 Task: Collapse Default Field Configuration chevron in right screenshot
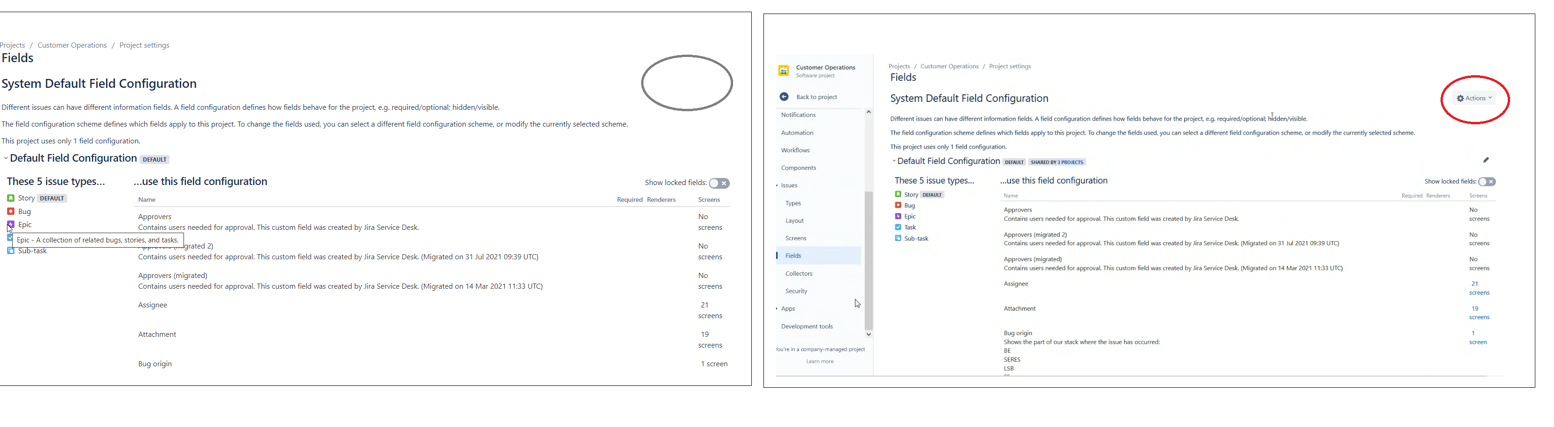pyautogui.click(x=894, y=161)
